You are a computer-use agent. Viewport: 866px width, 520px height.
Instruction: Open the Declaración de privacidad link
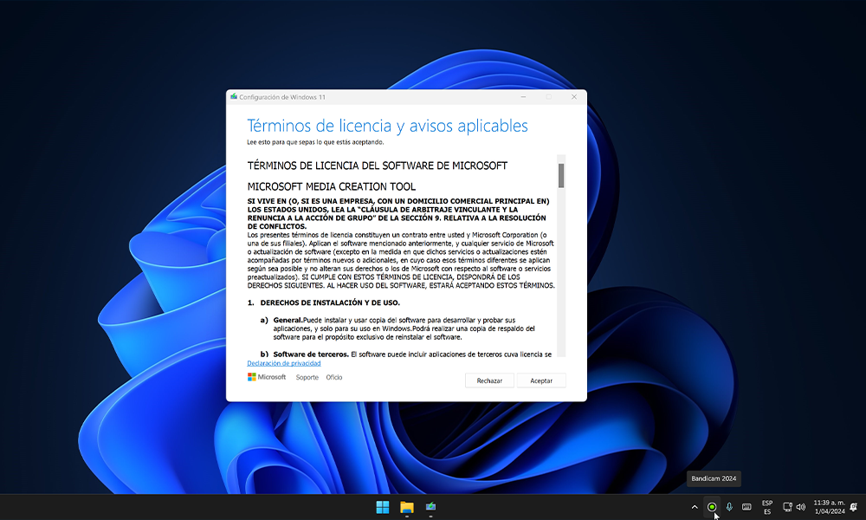pyautogui.click(x=283, y=363)
